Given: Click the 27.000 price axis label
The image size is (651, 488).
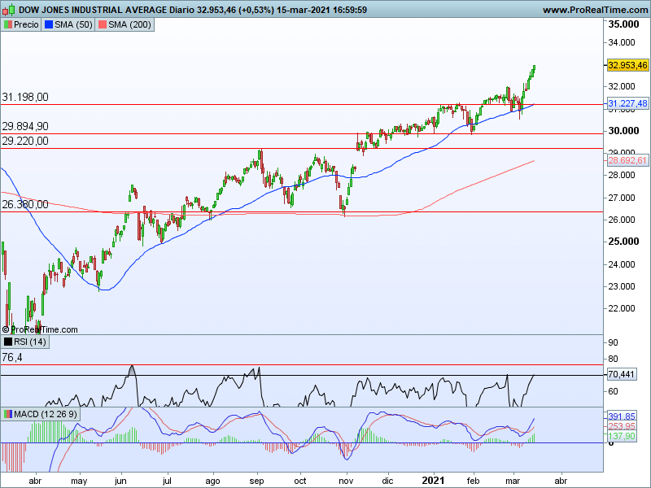Looking at the screenshot, I should click(622, 198).
